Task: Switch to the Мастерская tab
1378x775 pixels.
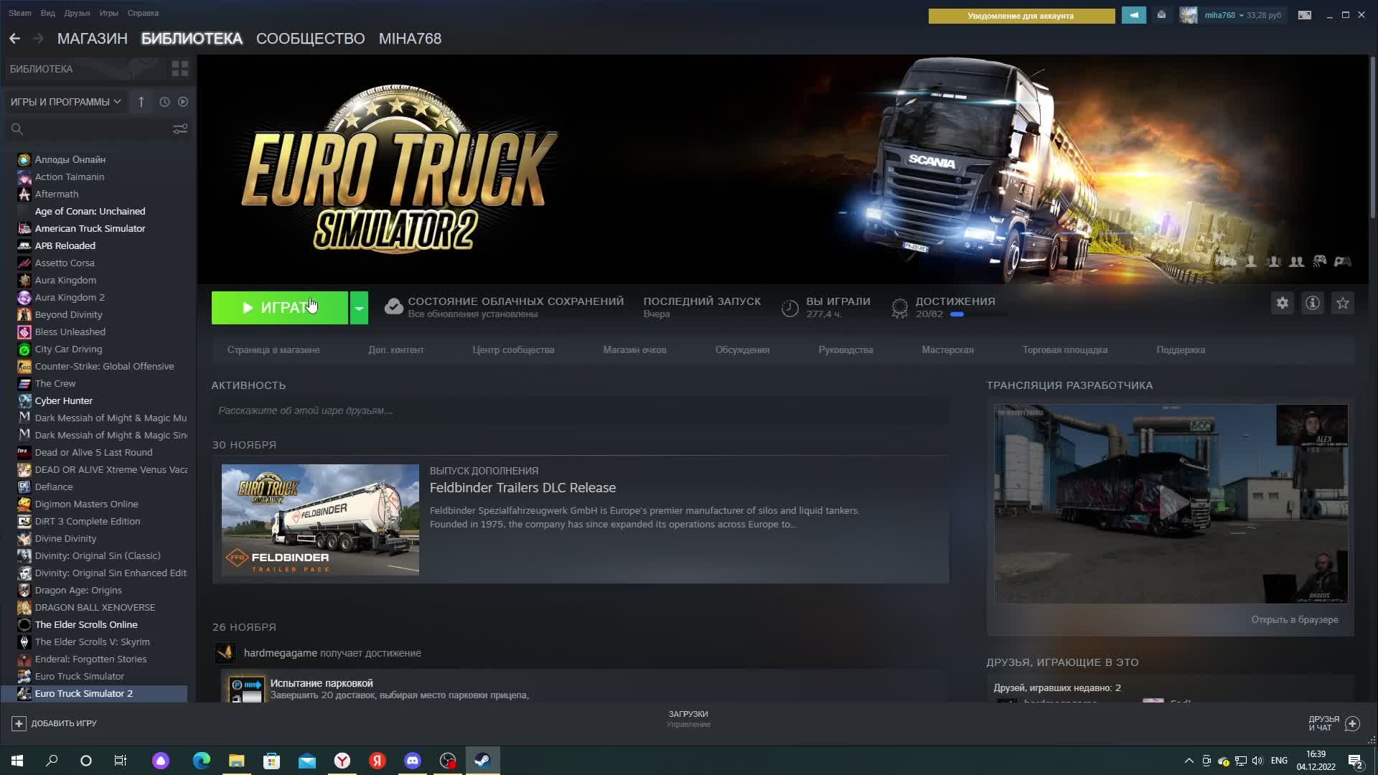Action: [x=947, y=350]
